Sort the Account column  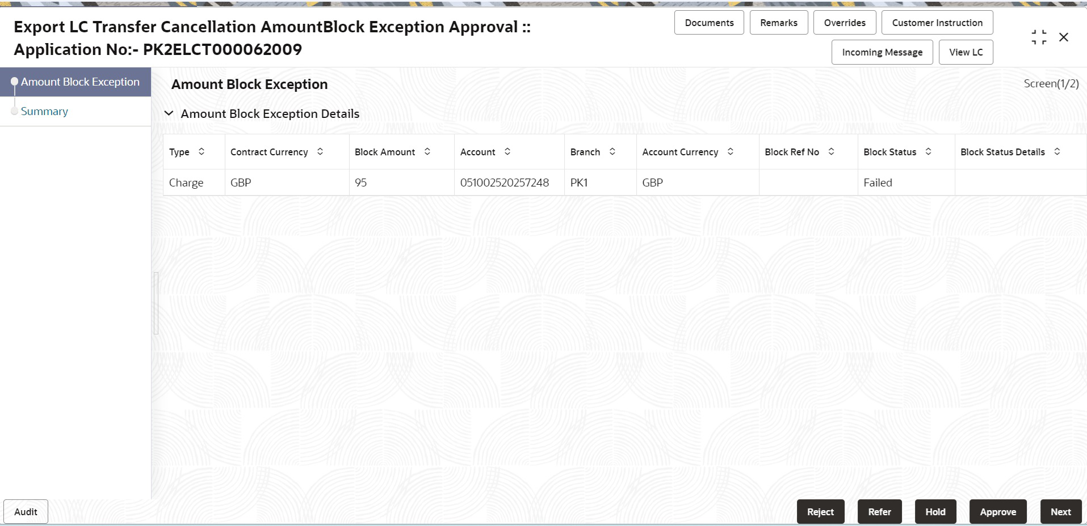click(507, 151)
